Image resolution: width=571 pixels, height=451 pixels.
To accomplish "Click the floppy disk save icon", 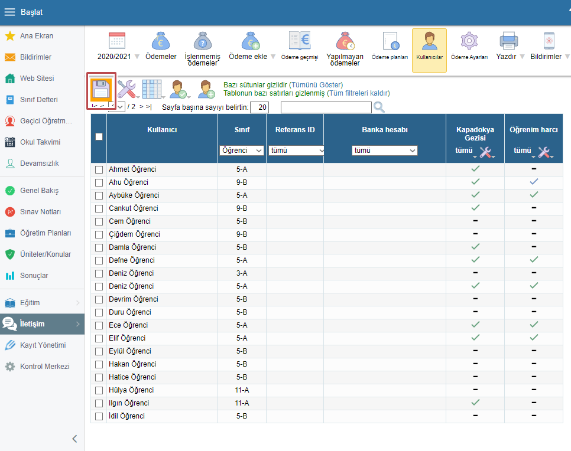I will 101,89.
